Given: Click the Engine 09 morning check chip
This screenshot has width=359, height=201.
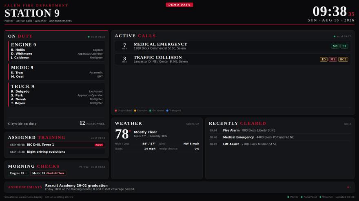Looking at the screenshot, I should coord(18,173).
